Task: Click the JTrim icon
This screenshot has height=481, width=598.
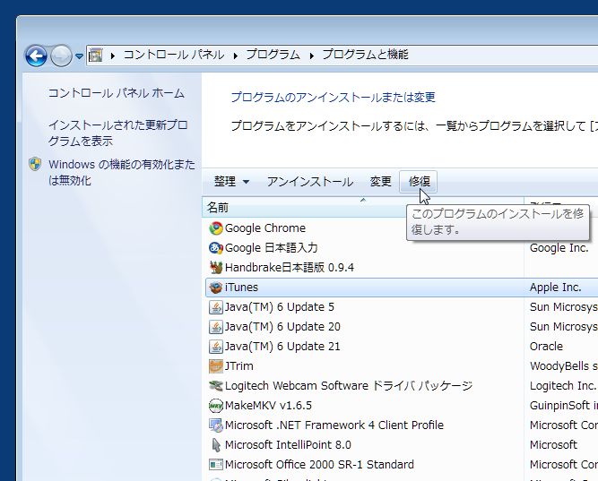Action: (x=216, y=366)
